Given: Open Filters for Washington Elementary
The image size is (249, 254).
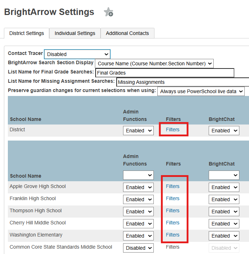Looking at the screenshot, I should [x=173, y=235].
